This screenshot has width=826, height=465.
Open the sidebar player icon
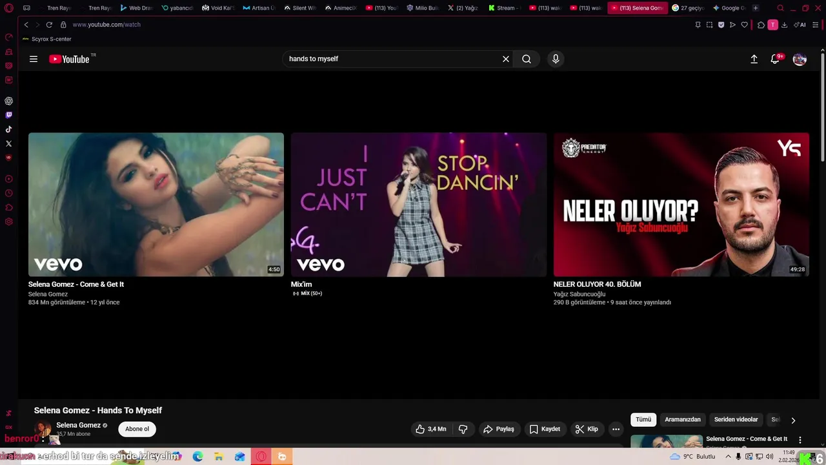coord(9,179)
